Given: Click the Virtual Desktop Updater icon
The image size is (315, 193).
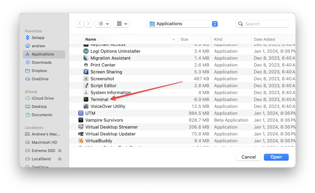Looking at the screenshot, I should (81, 134).
